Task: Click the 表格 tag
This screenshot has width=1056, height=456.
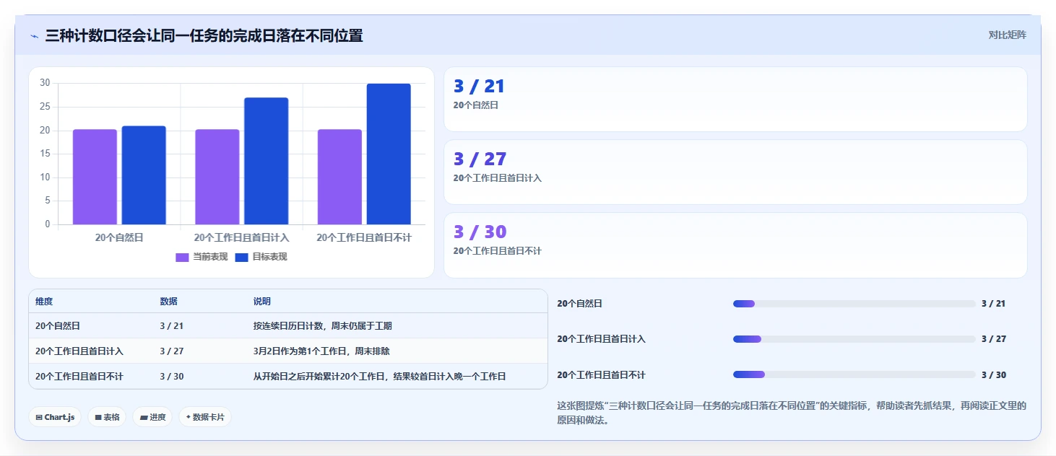Action: 107,417
